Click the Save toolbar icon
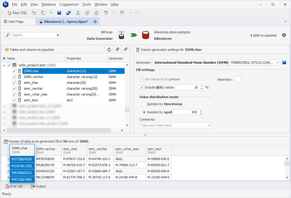Image resolution: width=291 pixels, height=198 pixels. pos(59,13)
